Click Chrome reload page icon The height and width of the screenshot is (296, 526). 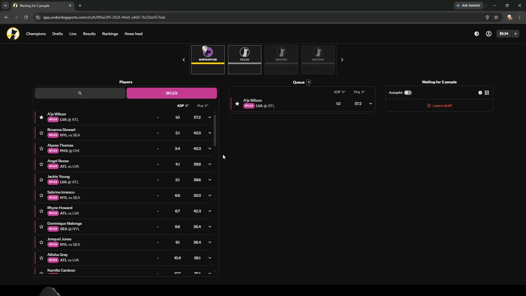pos(26,17)
